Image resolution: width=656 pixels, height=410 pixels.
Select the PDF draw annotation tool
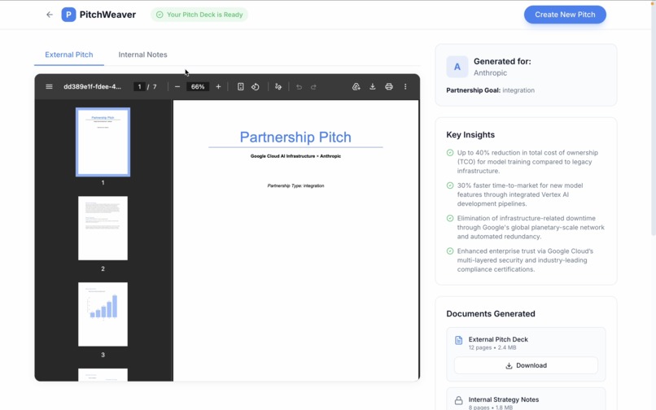(278, 86)
